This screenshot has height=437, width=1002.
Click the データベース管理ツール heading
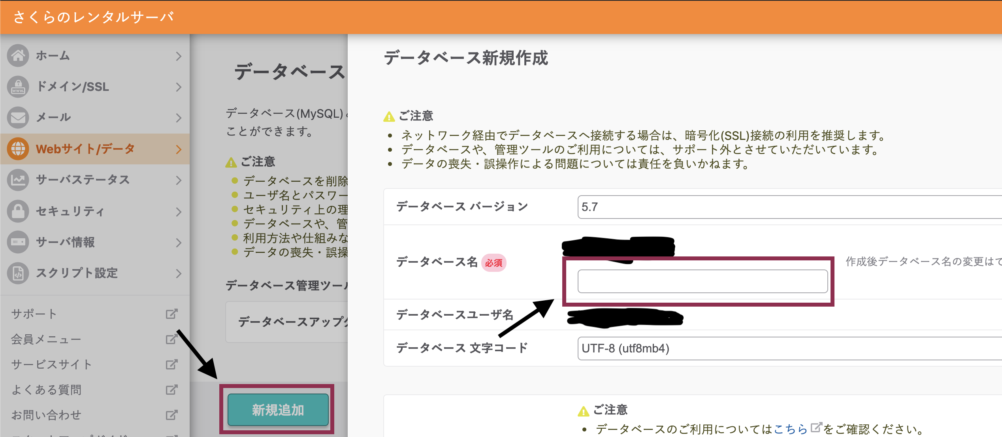287,285
